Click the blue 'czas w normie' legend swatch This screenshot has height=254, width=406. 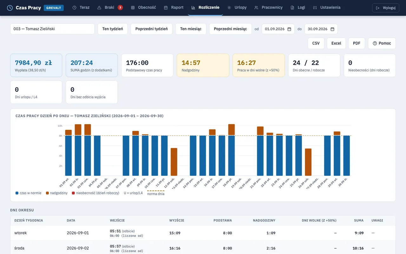[x=17, y=193]
